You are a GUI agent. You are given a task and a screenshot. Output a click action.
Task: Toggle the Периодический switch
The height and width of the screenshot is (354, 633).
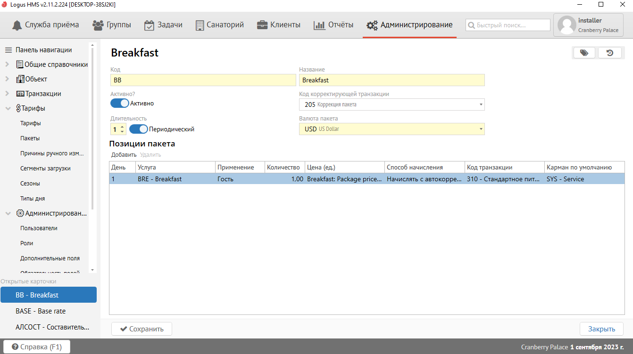(139, 129)
